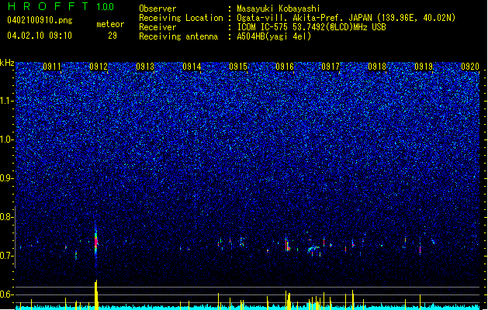
Task: Select observer name Masayuki Kobayashi
Action: [279, 9]
